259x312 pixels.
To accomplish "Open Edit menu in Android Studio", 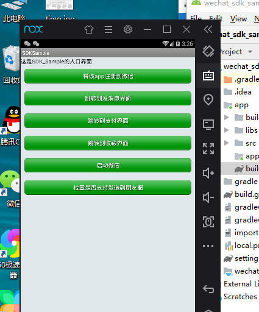I will tap(216, 19).
